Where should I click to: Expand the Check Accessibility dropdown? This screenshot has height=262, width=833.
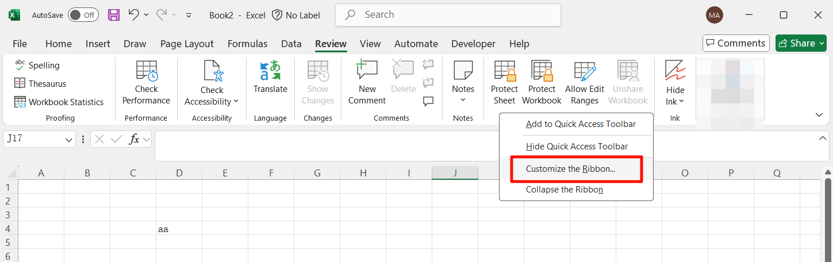coord(212,101)
